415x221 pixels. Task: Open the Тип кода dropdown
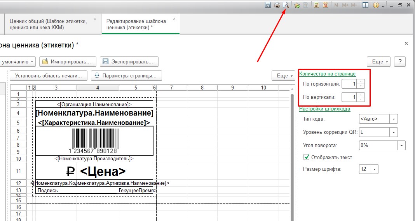coord(394,119)
